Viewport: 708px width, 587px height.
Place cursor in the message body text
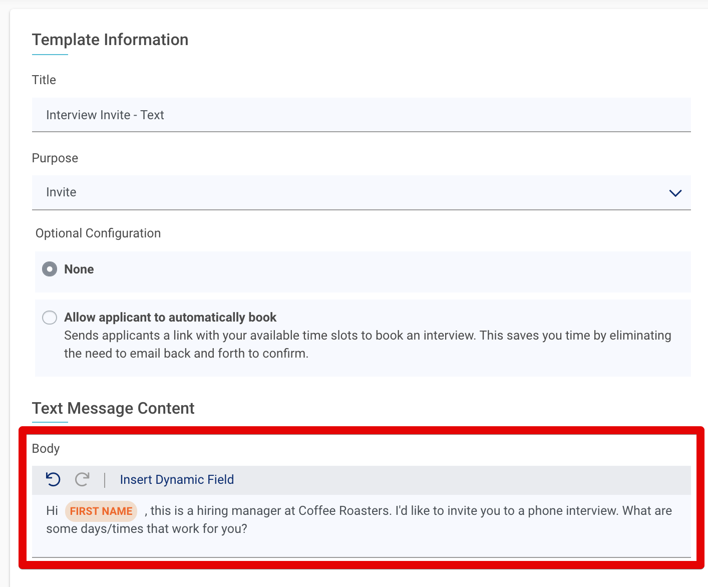point(350,519)
